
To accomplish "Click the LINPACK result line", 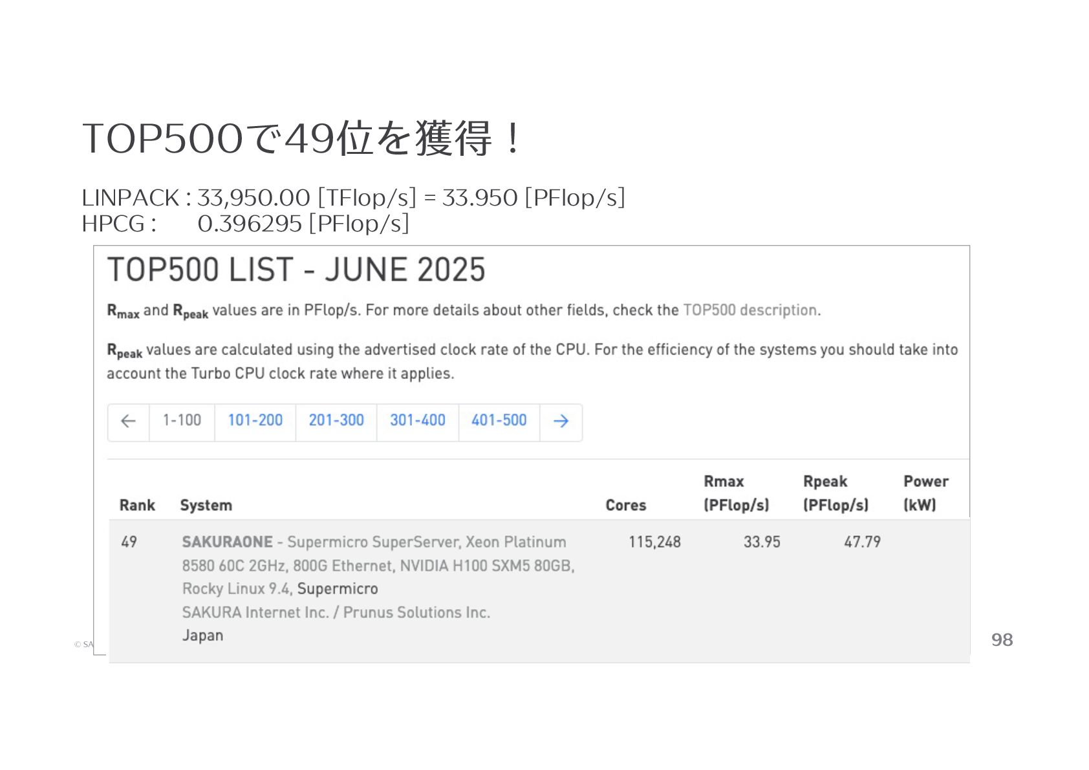I will click(x=353, y=198).
